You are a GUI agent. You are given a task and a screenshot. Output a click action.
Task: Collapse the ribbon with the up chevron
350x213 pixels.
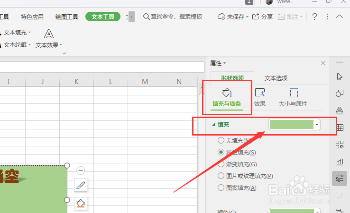tap(340, 17)
